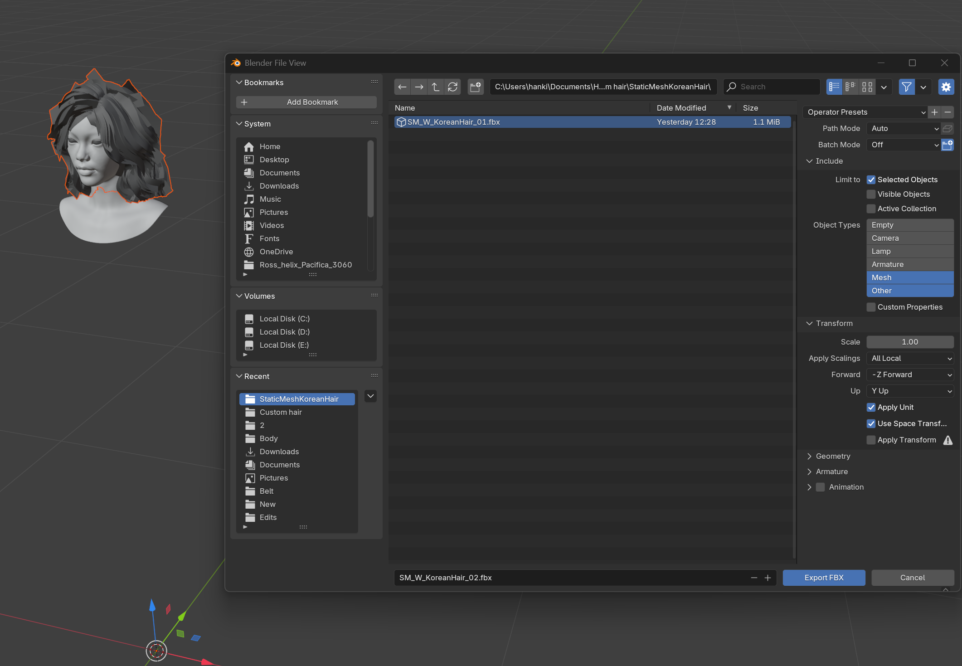Toggle the file filter funnel icon

click(x=906, y=87)
